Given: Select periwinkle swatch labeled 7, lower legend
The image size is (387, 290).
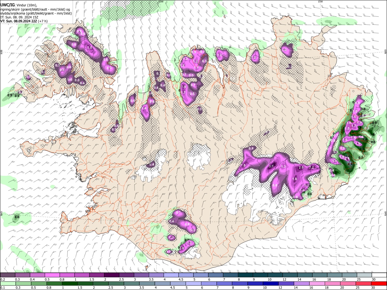Looking at the screenshot, I should (224, 284).
